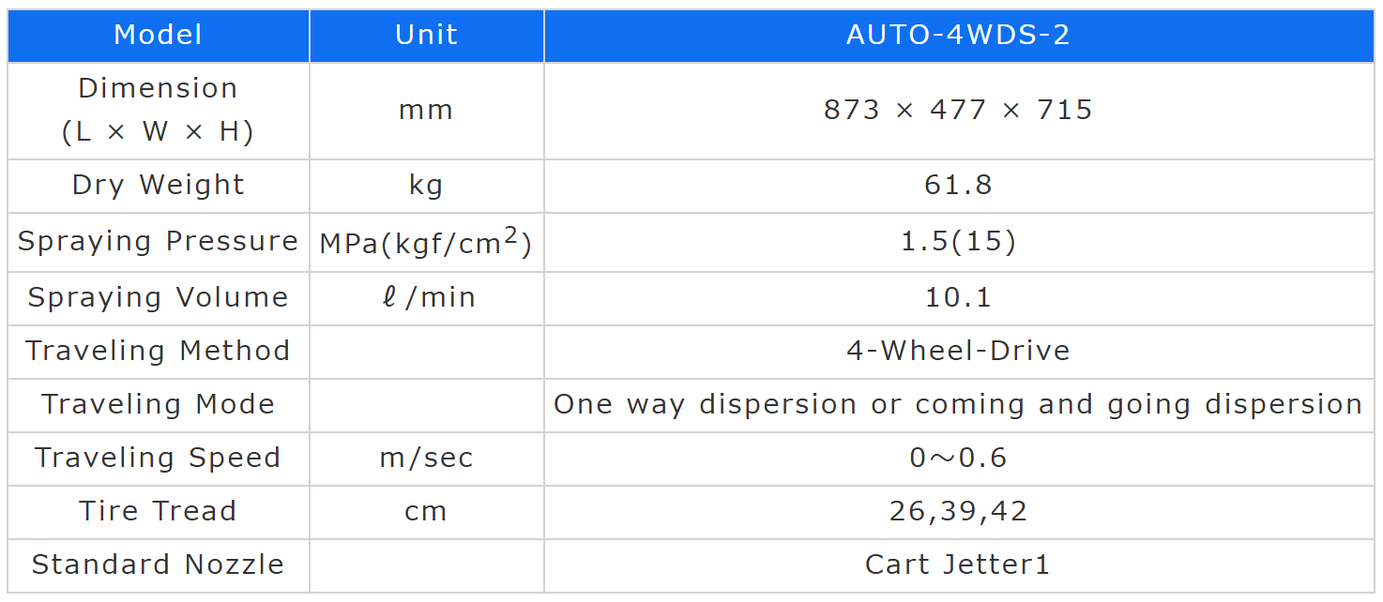Select the 1.5(15) pressure value
The width and height of the screenshot is (1383, 602).
click(x=958, y=242)
